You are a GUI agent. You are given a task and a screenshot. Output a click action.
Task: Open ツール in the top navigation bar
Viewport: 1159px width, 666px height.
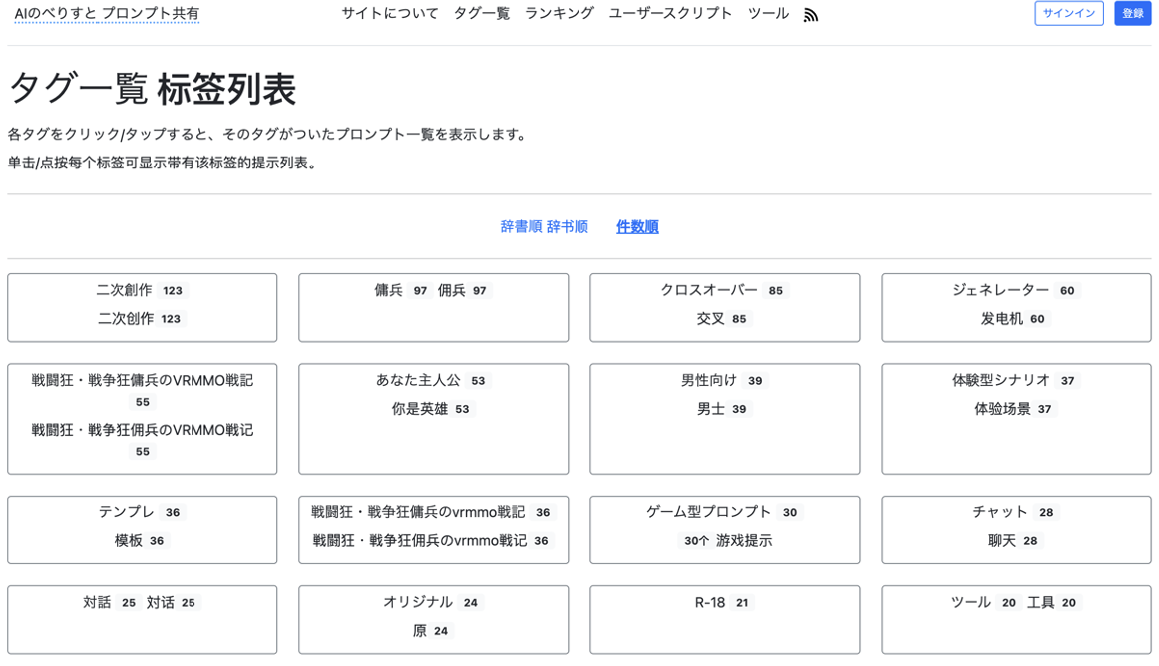pos(768,14)
